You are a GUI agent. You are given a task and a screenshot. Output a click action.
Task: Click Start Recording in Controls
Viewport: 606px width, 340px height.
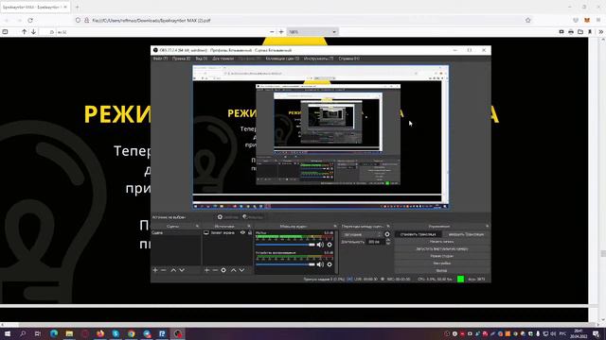click(442, 242)
